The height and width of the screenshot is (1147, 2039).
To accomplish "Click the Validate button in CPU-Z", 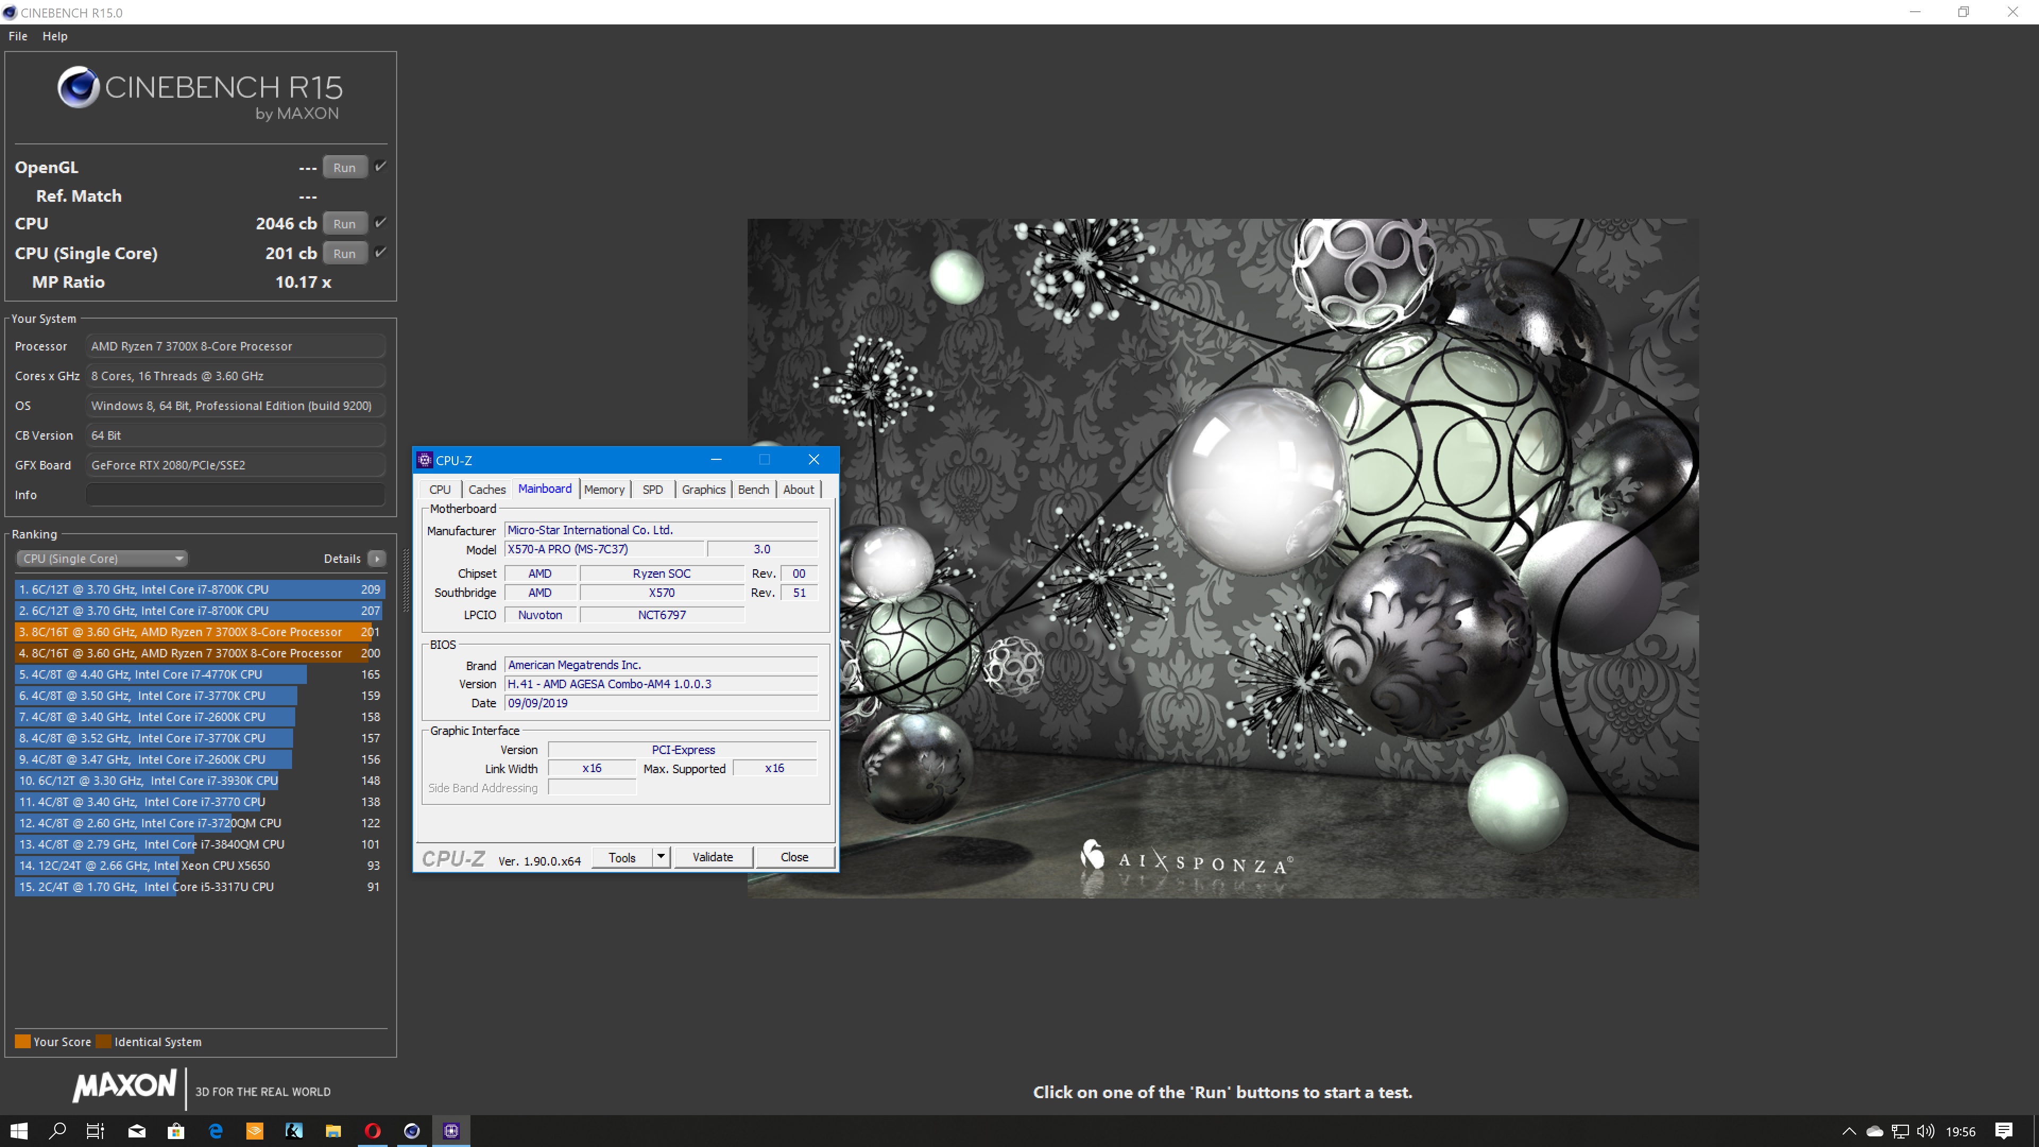I will click(713, 857).
